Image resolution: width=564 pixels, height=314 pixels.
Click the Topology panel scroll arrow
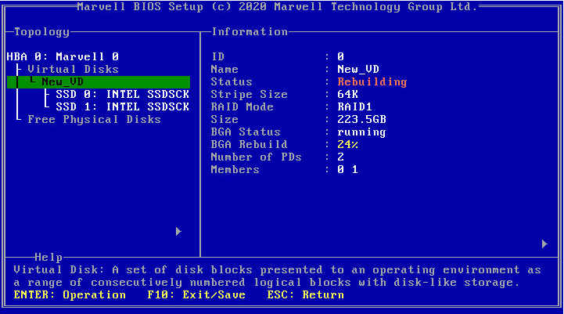[178, 231]
